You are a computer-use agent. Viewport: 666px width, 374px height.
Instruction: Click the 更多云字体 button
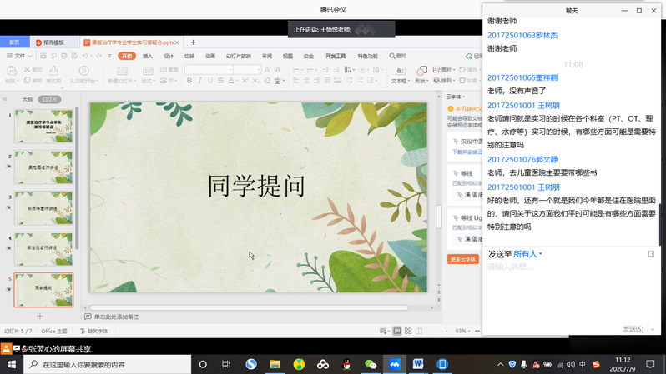tap(463, 259)
